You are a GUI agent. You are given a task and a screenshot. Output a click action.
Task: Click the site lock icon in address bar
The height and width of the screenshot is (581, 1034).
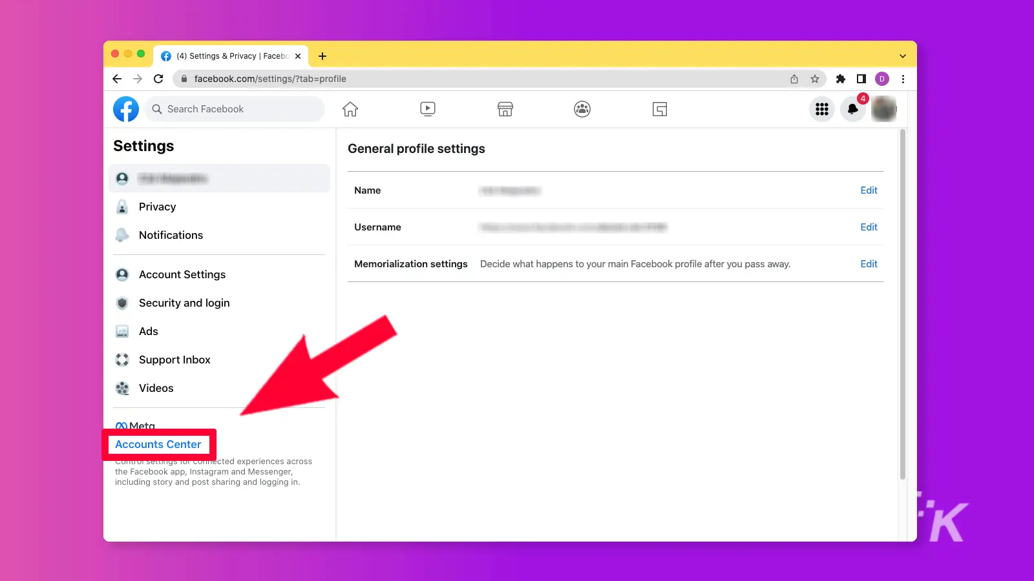coord(184,79)
